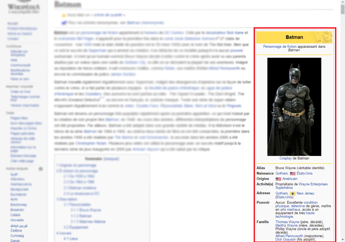Click the Alias row label
The image size is (345, 242).
coord(261,168)
